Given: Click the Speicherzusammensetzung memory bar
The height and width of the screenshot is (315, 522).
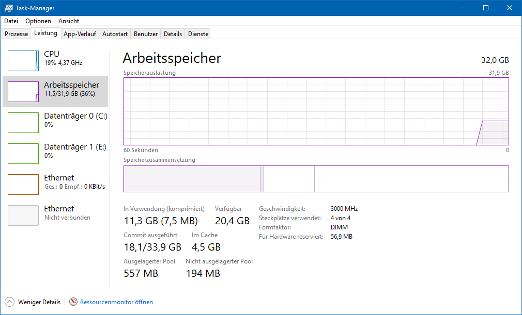Looking at the screenshot, I should 316,178.
